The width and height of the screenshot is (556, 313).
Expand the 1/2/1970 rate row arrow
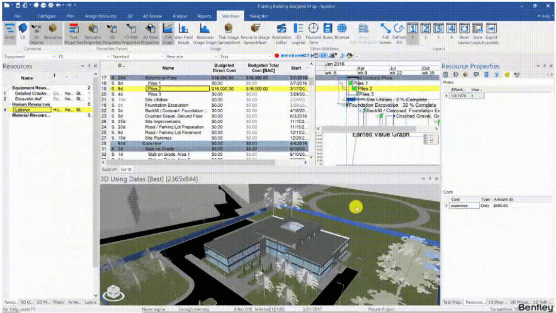point(446,96)
